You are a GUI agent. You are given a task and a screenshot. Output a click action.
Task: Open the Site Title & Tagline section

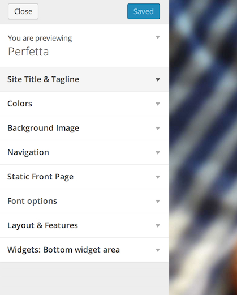tap(43, 79)
